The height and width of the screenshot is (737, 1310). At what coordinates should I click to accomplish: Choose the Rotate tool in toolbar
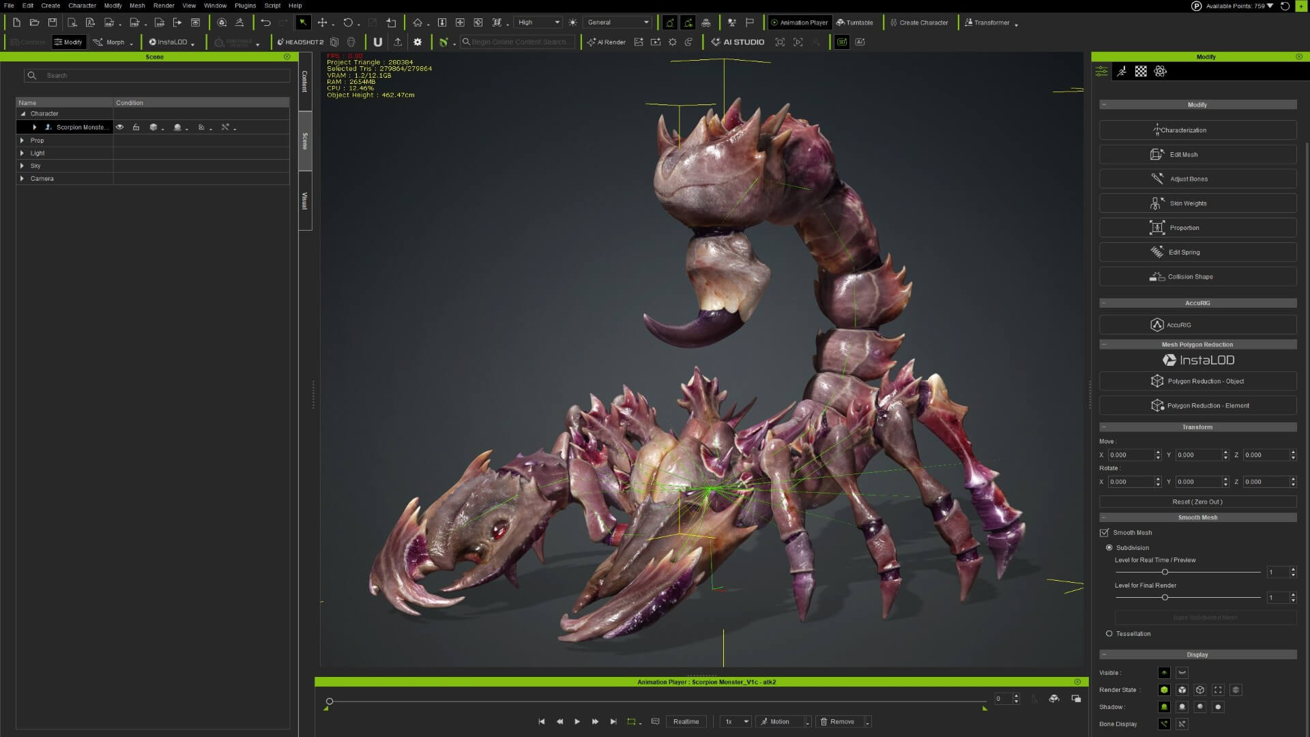point(348,23)
